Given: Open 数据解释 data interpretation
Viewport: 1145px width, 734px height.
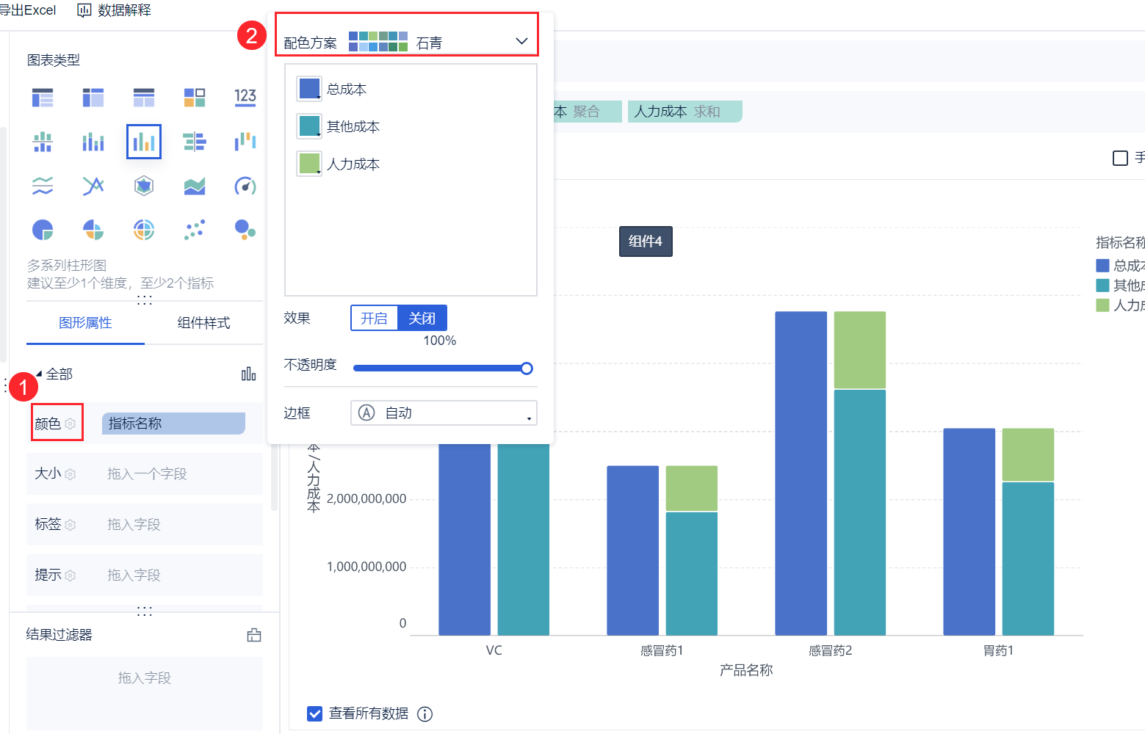Looking at the screenshot, I should [x=115, y=10].
